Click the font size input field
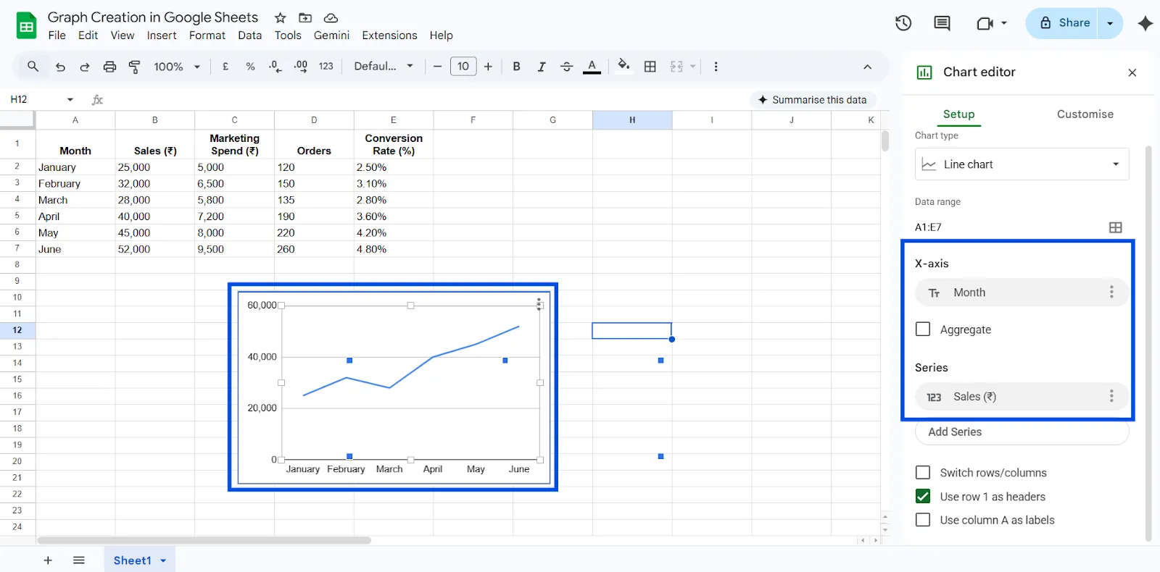The image size is (1160, 572). tap(463, 67)
